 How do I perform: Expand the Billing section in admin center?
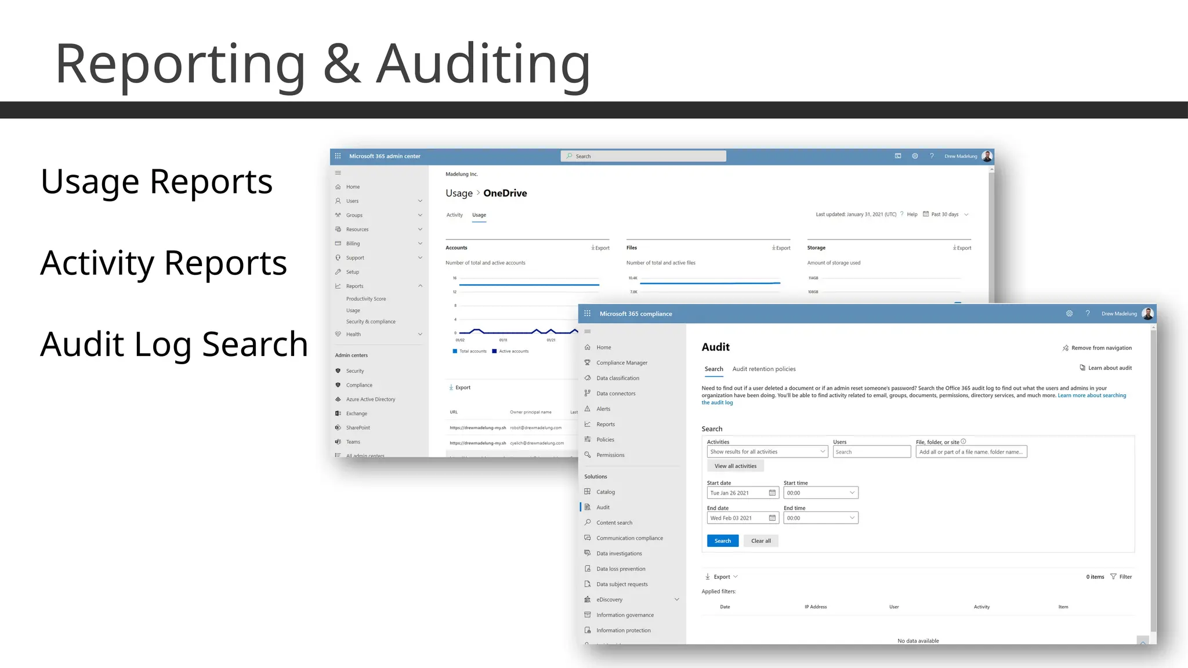(x=420, y=244)
